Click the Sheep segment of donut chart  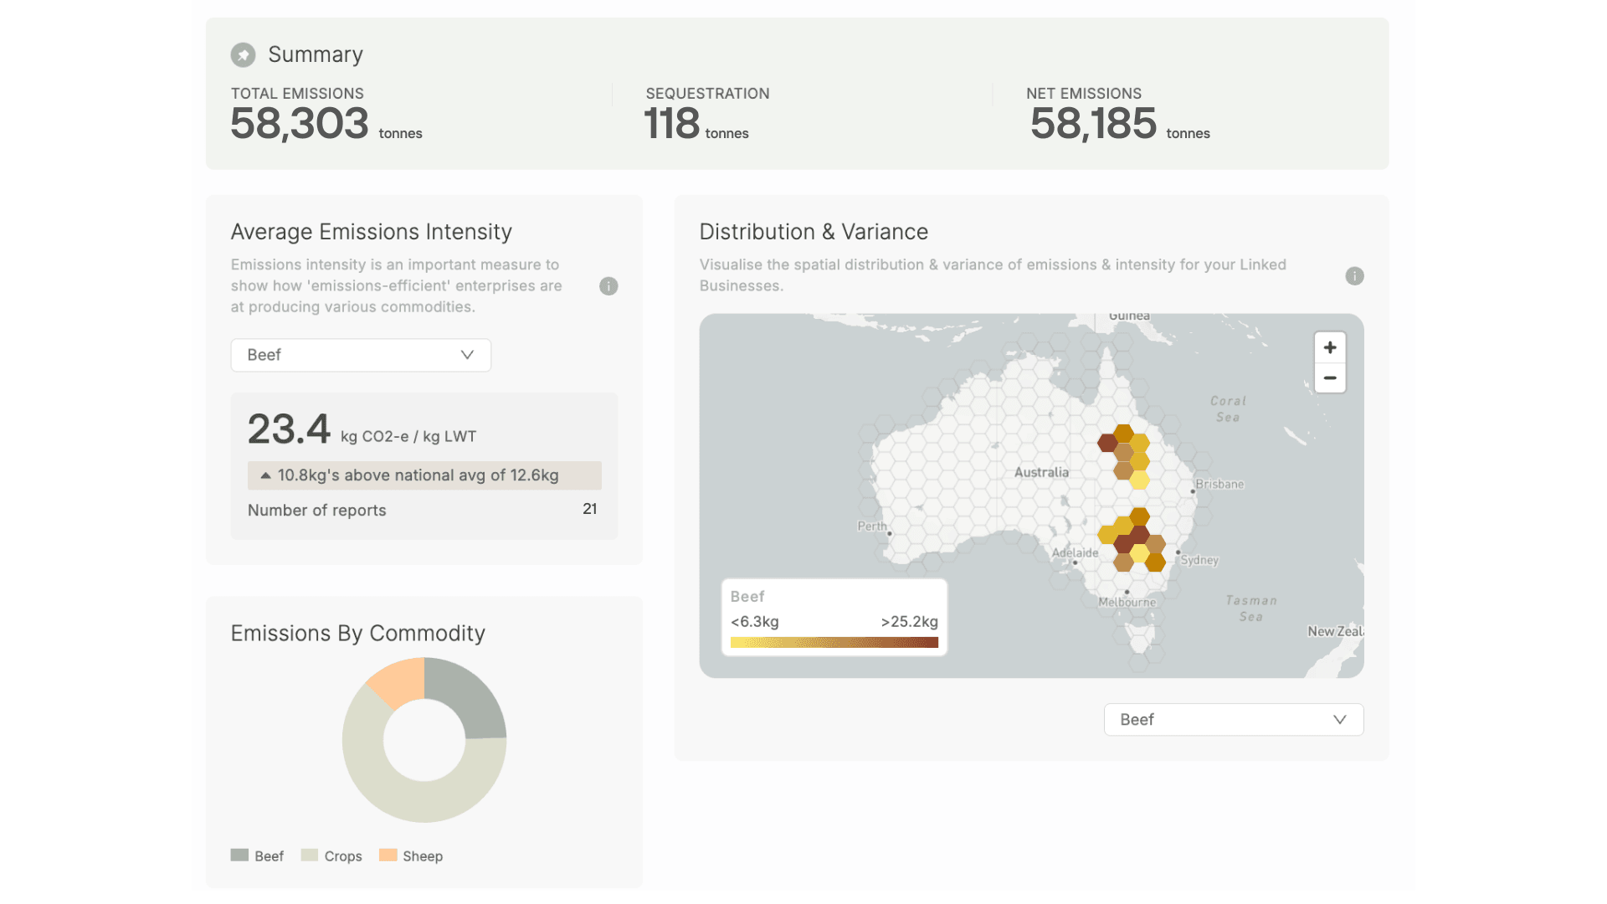click(x=399, y=680)
